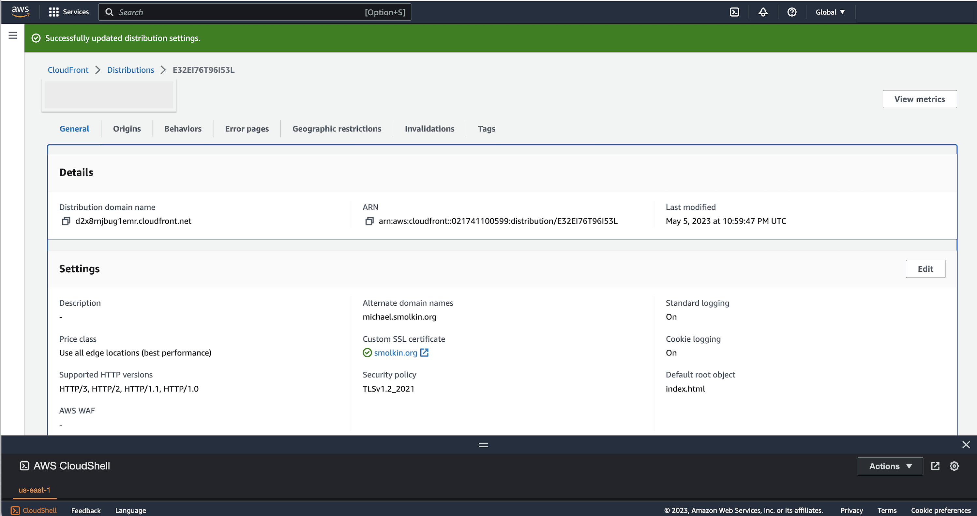Open the Terms footer link
The image size is (977, 516).
887,510
